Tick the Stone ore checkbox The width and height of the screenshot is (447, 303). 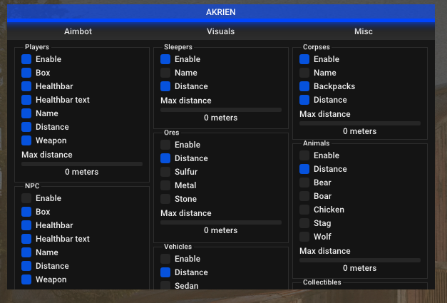click(165, 199)
